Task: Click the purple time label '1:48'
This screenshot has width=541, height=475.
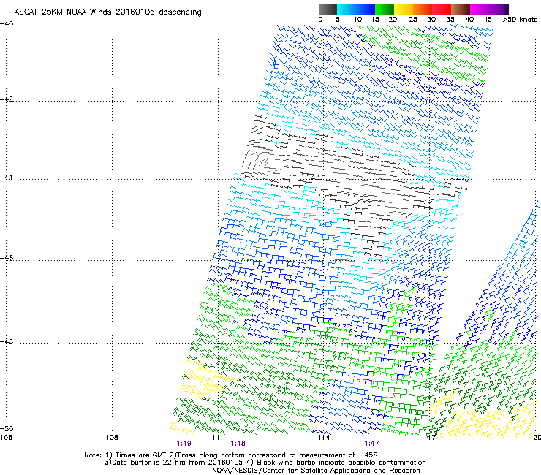Action: pyautogui.click(x=238, y=444)
